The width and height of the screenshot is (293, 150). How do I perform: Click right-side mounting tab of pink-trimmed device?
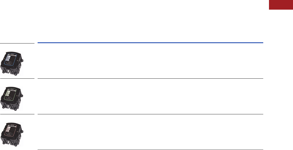click(22, 132)
